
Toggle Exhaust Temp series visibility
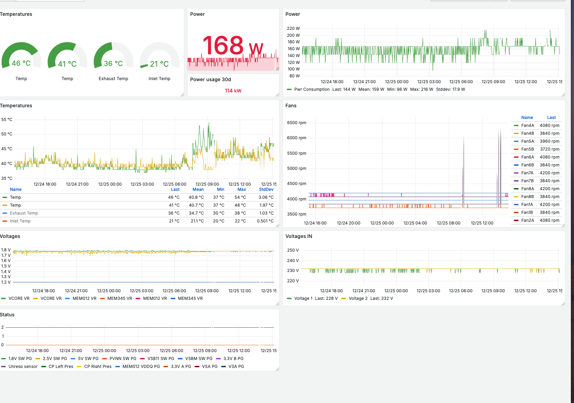pyautogui.click(x=24, y=213)
